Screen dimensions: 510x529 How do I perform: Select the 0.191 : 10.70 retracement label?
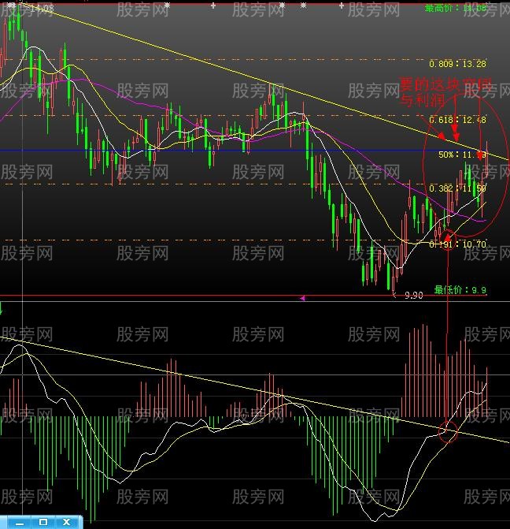pyautogui.click(x=457, y=244)
